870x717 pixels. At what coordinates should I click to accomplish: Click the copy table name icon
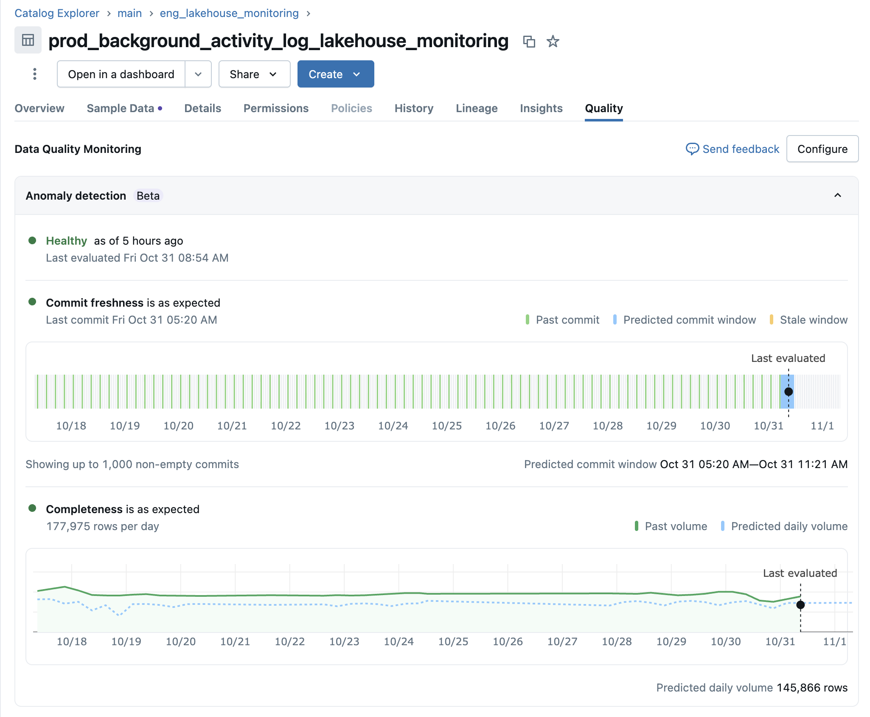[x=529, y=41]
